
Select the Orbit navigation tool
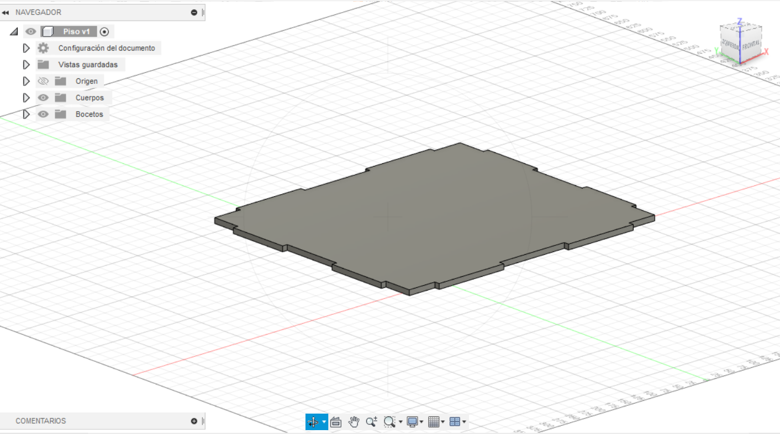313,422
